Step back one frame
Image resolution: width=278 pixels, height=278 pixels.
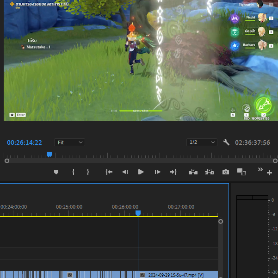(x=125, y=172)
